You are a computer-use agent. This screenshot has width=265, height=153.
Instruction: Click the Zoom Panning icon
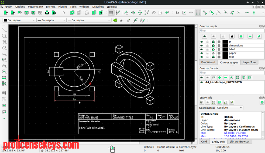167,13
